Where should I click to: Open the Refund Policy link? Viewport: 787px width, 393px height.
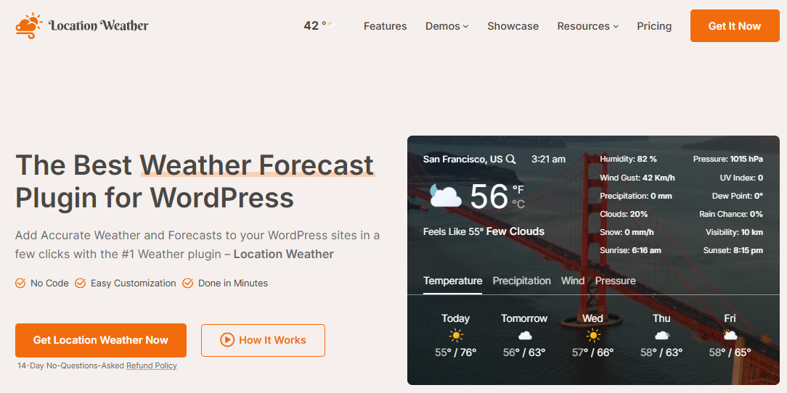152,366
